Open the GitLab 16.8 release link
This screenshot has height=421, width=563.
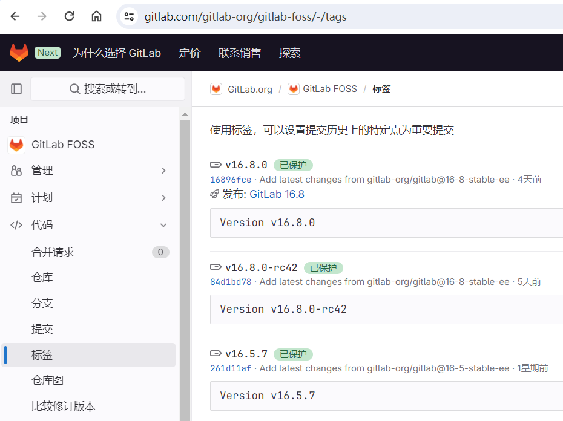[277, 194]
